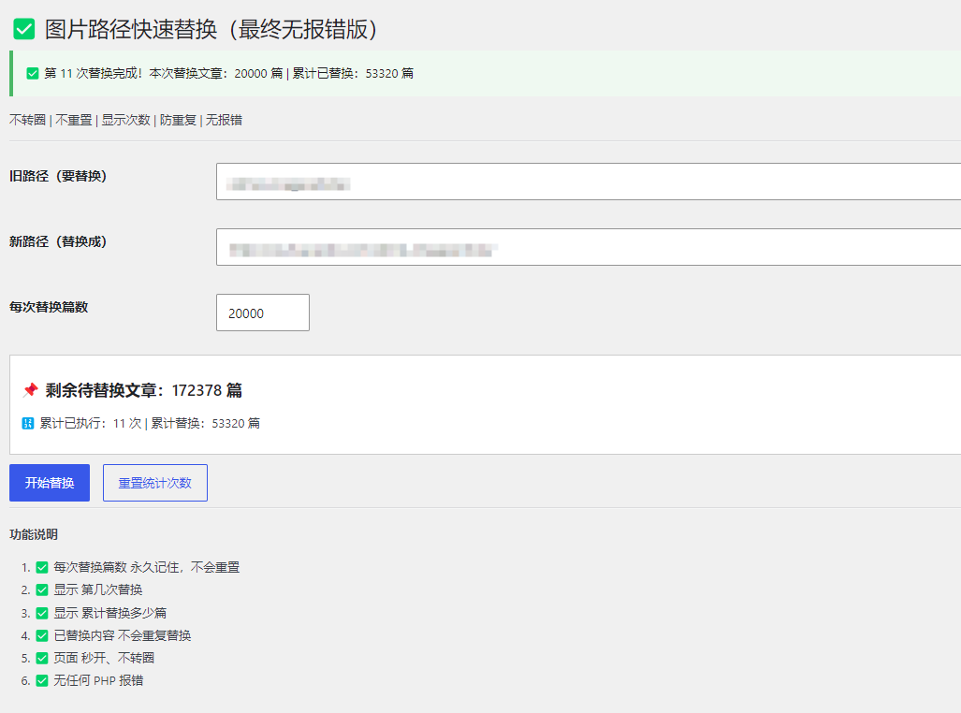This screenshot has width=961, height=713.
Task: Click list item text 每次替换篇数 永久记住，不会重置
Action: pyautogui.click(x=147, y=568)
